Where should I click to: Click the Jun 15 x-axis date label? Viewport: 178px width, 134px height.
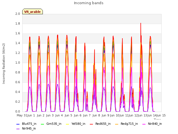click(x=161, y=115)
